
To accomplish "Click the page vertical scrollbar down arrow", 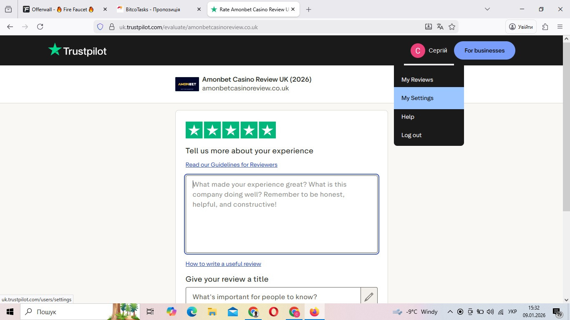I will [566, 300].
